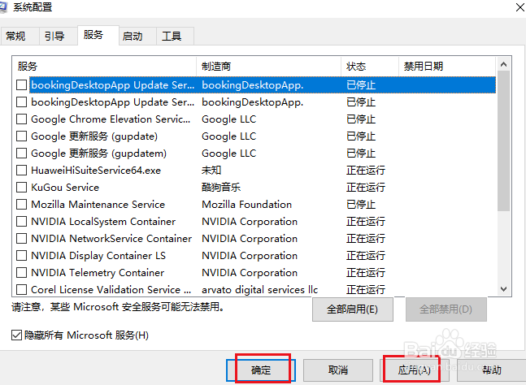This screenshot has width=526, height=385.
Task: Select the KuGou Service row name
Action: click(65, 188)
